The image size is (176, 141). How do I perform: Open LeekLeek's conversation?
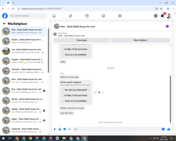point(24,130)
